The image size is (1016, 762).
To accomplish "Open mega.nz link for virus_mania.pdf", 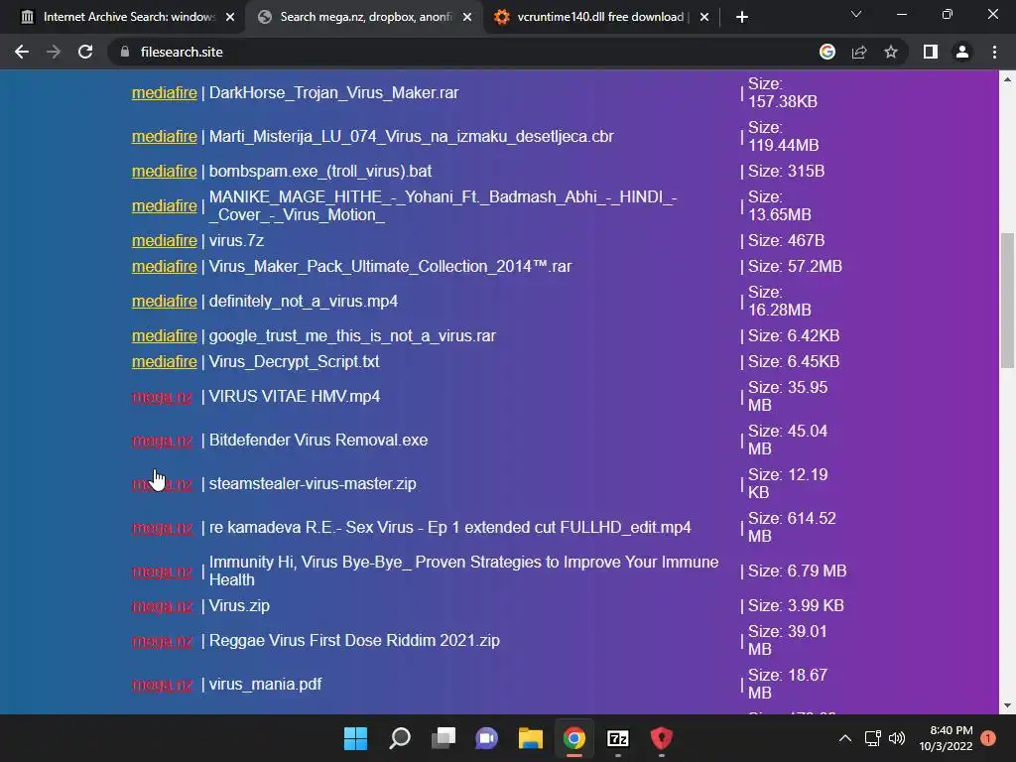I will 162,685.
